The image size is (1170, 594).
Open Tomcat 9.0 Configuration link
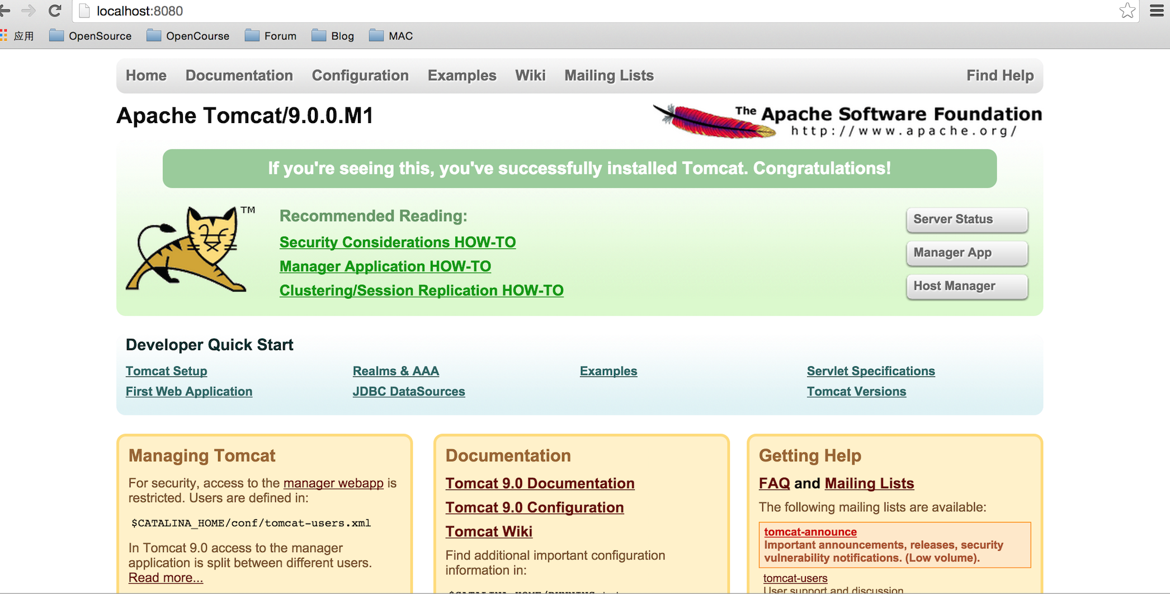point(535,507)
